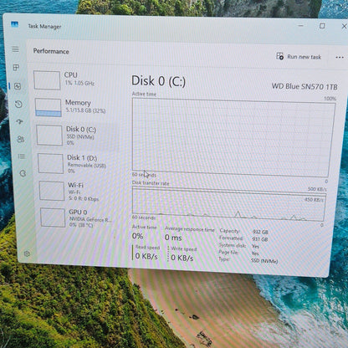This screenshot has width=348, height=348.
Task: Open the three-dot more options menu
Action: [x=340, y=58]
